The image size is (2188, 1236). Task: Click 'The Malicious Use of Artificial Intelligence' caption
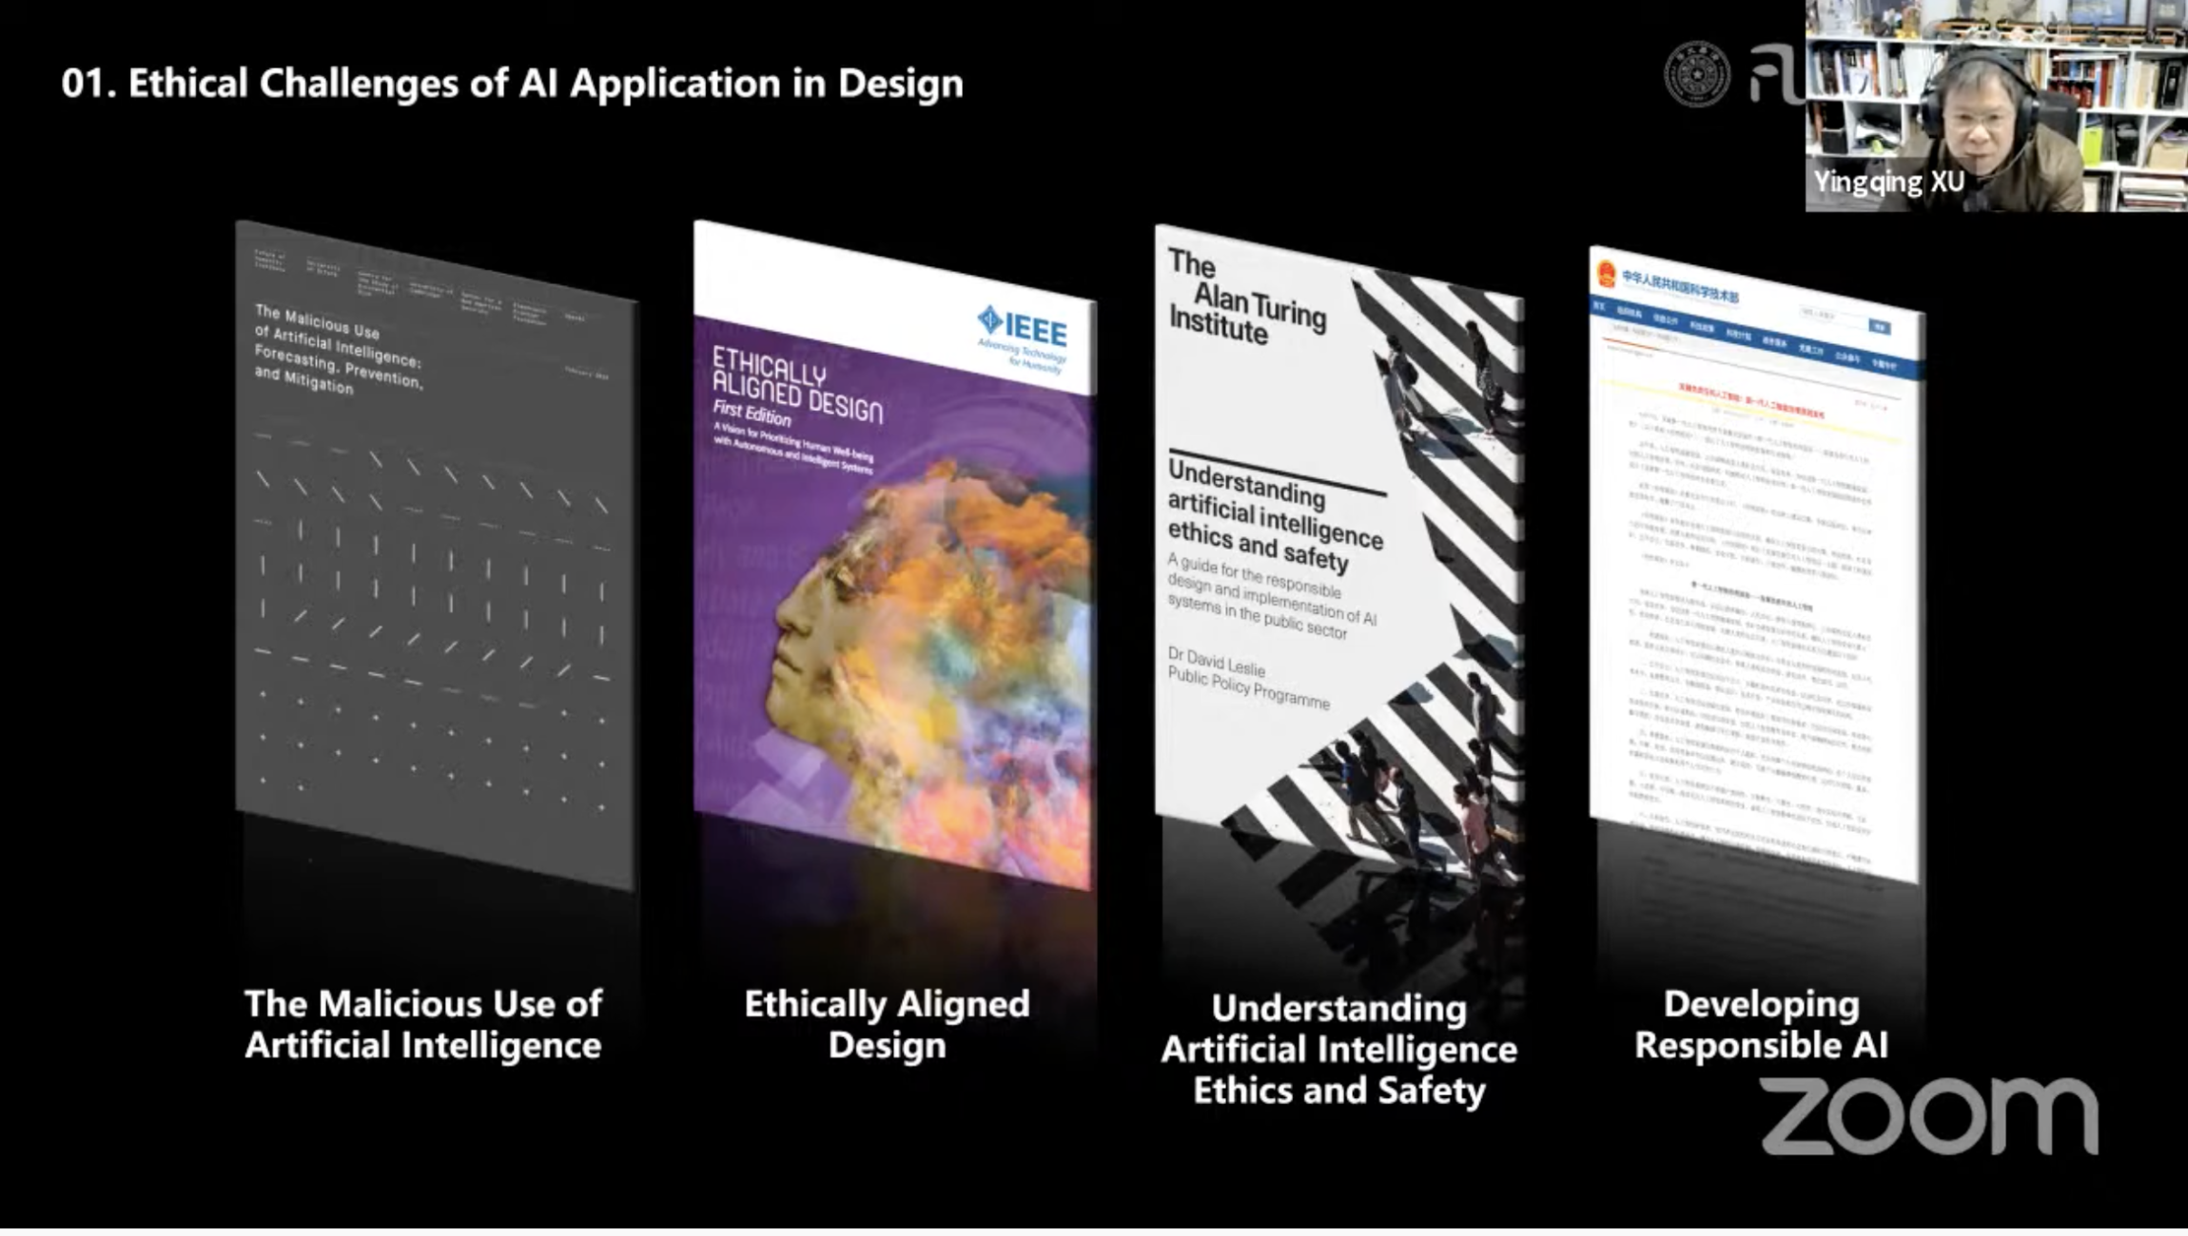[x=423, y=1024]
